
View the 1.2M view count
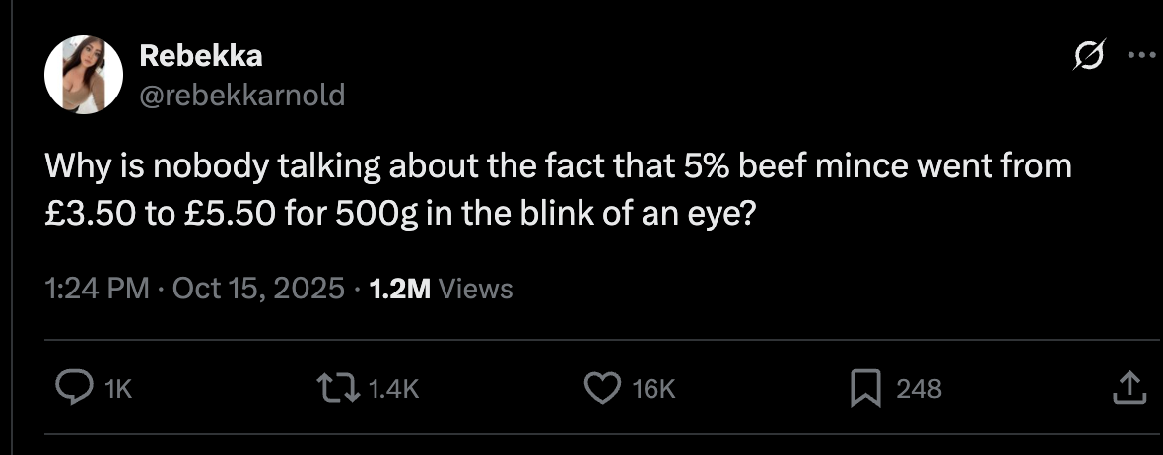[x=398, y=289]
